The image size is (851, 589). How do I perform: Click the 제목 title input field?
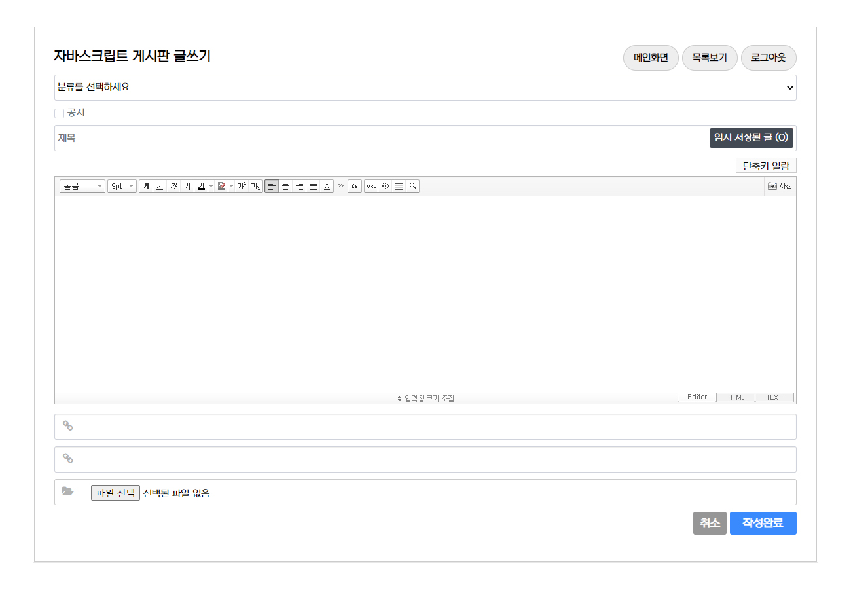click(380, 138)
